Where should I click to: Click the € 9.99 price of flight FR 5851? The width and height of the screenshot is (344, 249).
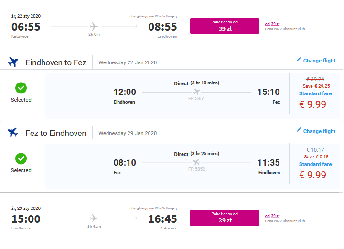pos(313,104)
